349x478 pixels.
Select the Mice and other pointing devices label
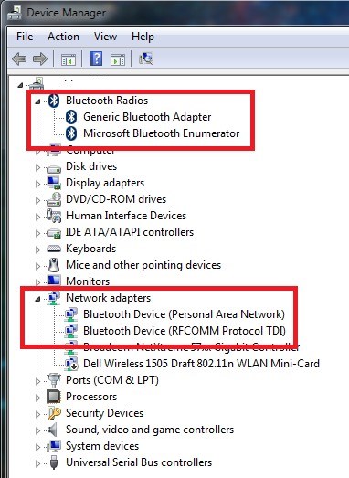143,265
